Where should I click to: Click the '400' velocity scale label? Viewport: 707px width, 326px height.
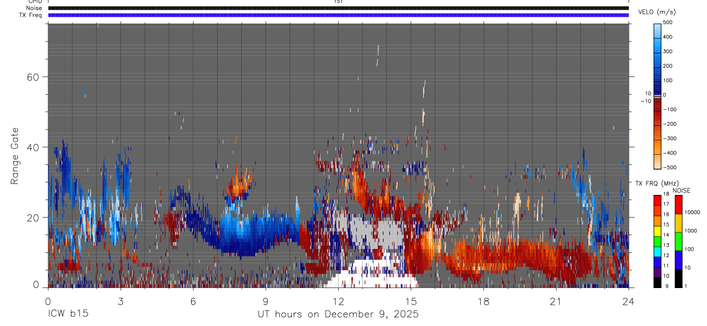(668, 37)
